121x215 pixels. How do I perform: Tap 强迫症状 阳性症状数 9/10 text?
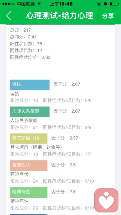pyautogui.click(x=69, y=181)
